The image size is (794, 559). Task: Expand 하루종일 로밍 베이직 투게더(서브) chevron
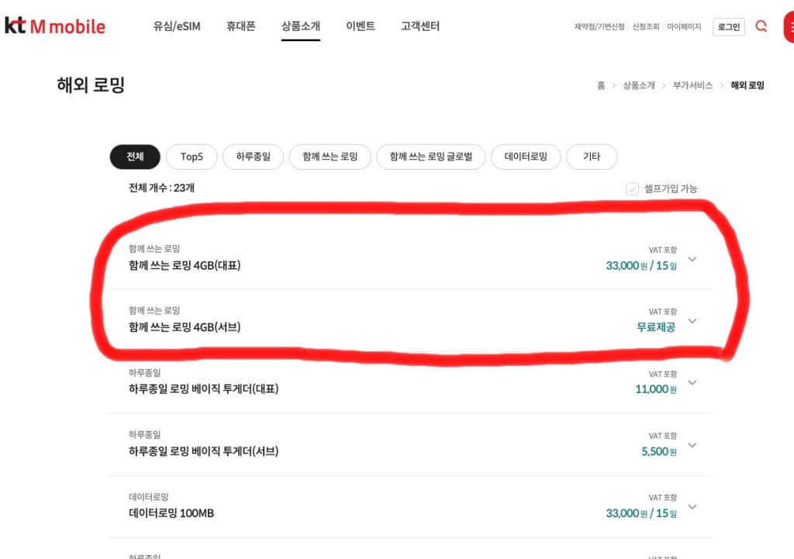692,445
